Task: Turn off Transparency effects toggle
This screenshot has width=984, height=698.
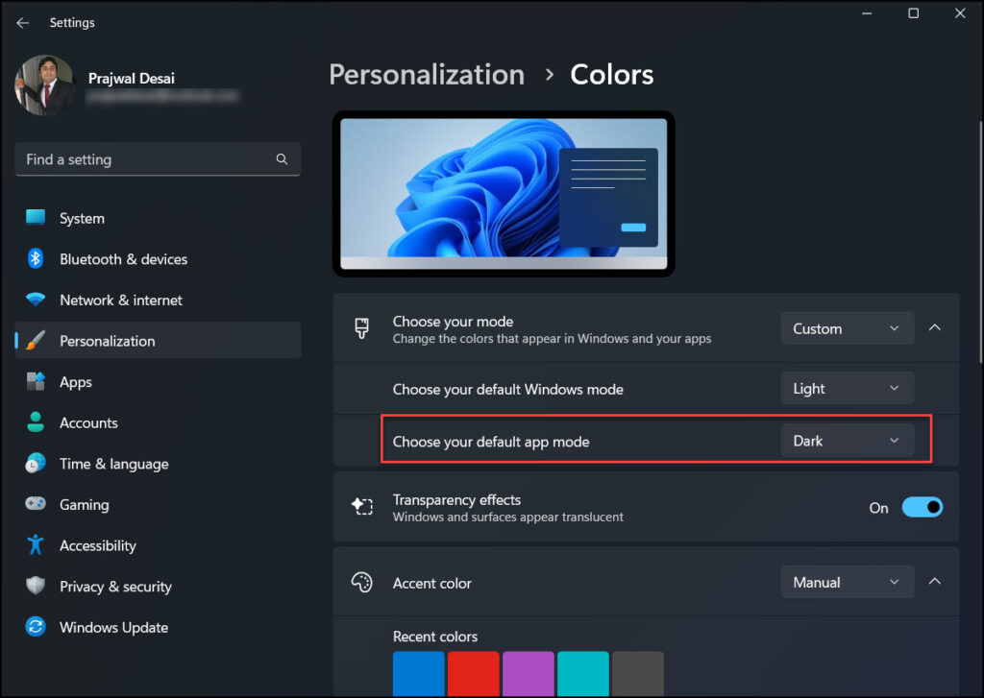Action: point(922,507)
